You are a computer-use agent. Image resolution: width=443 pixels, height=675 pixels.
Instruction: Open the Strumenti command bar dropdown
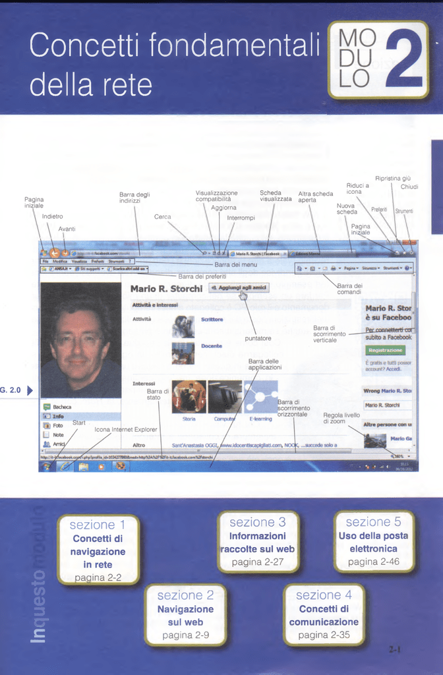[x=394, y=268]
